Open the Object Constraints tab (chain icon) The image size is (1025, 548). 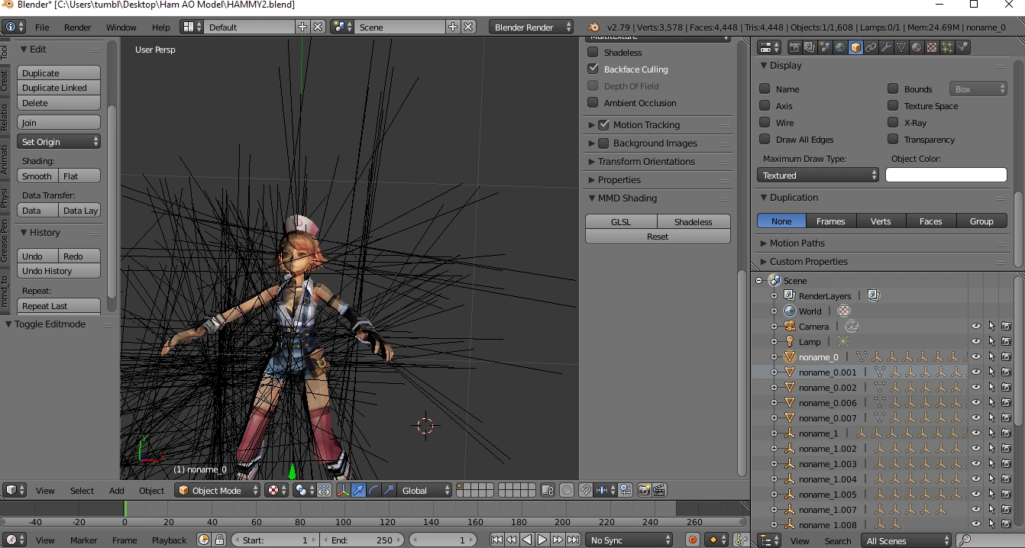(871, 47)
